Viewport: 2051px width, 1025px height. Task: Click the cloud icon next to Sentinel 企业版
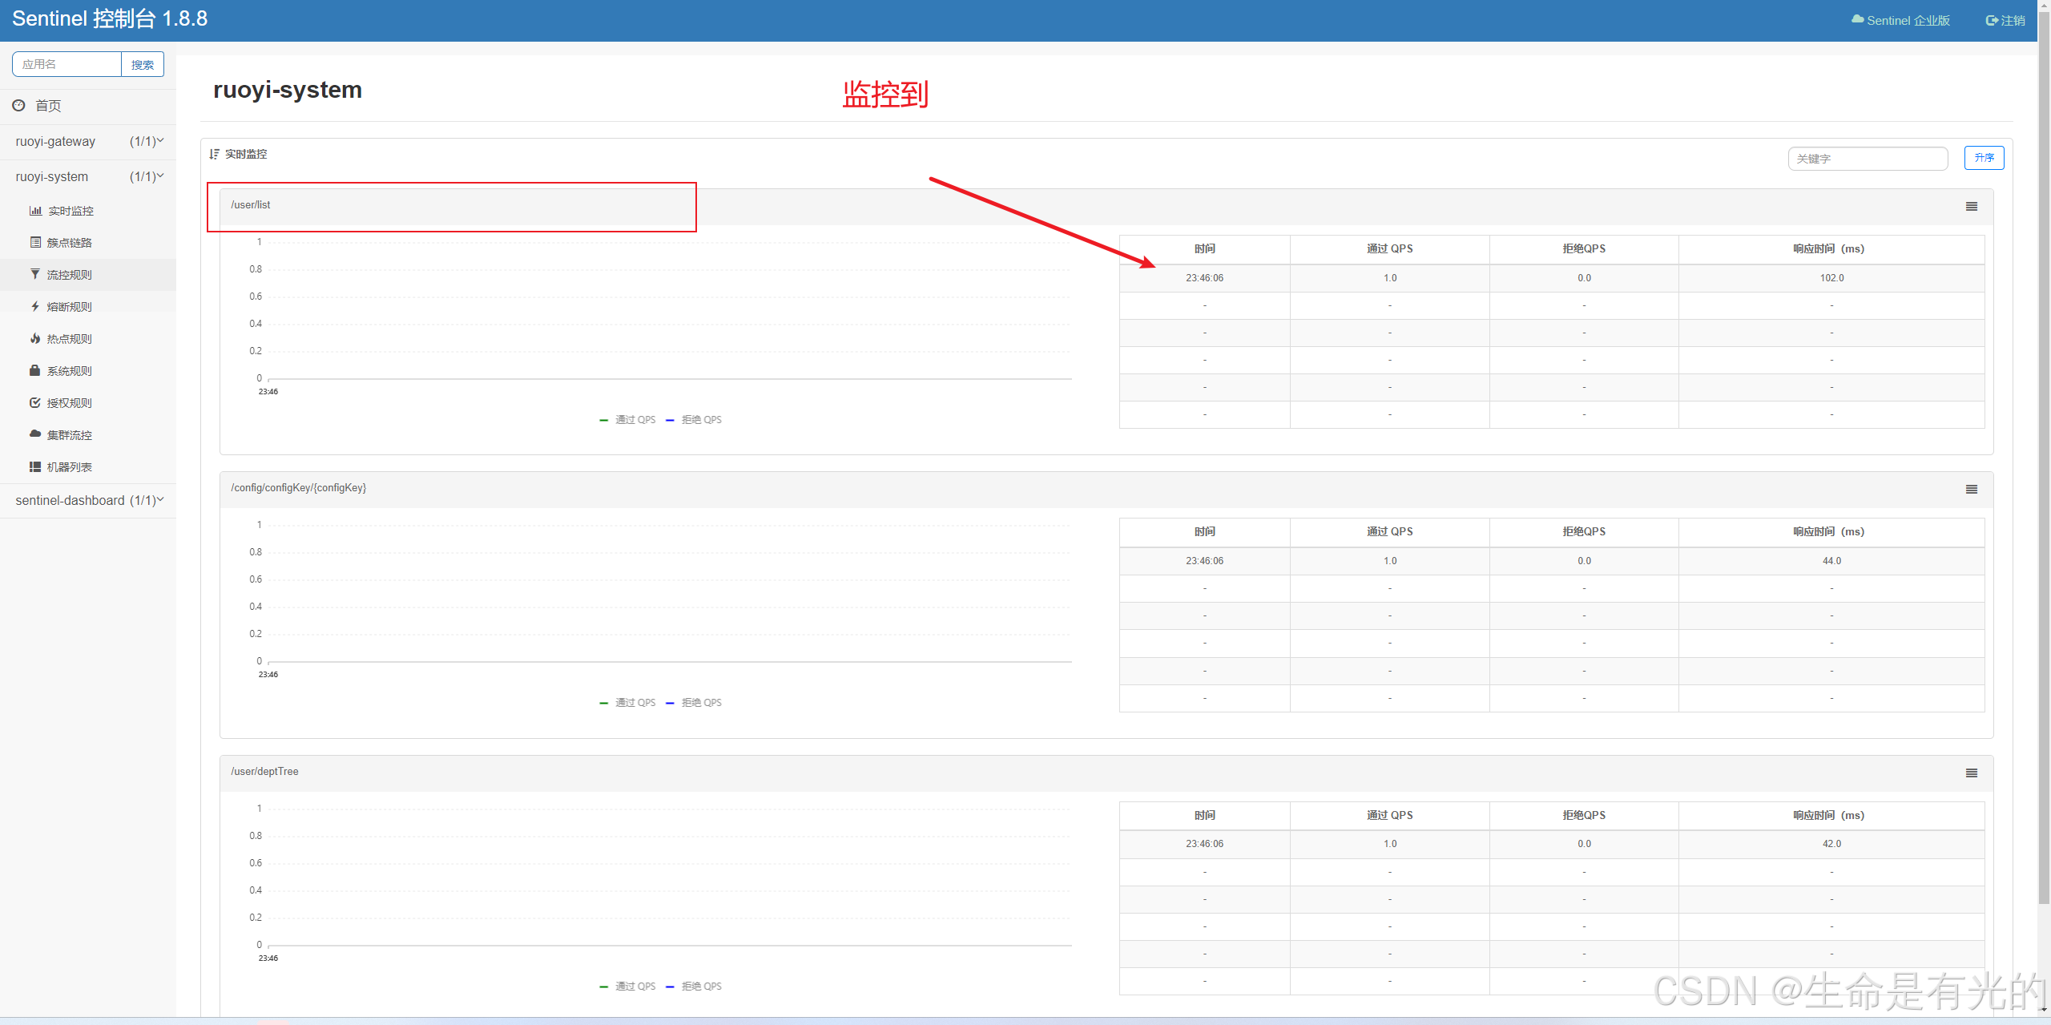pyautogui.click(x=1858, y=19)
